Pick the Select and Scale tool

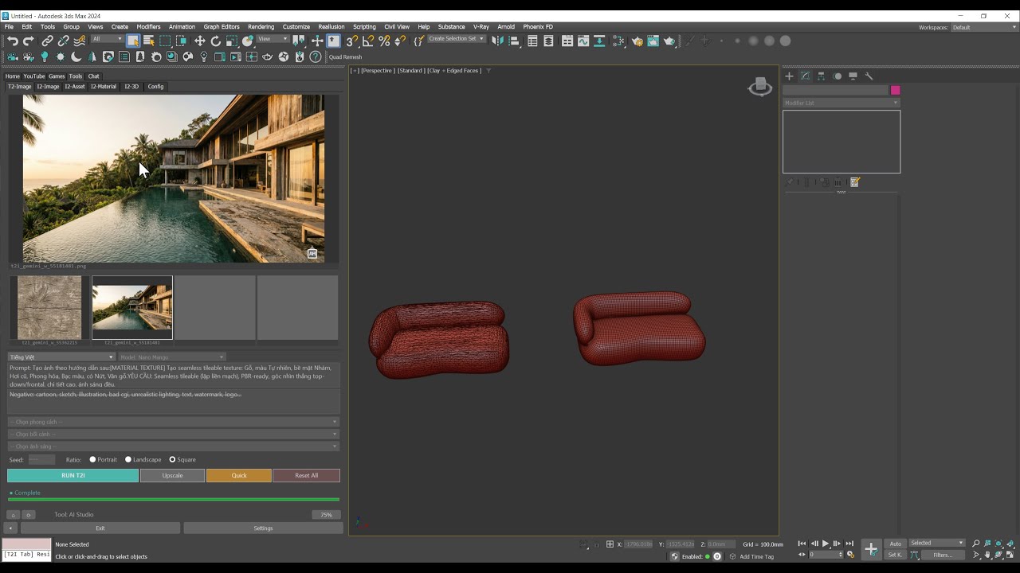[232, 41]
